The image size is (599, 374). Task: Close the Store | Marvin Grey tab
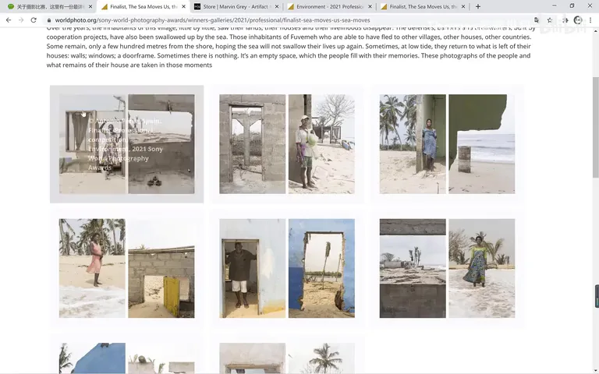(277, 6)
